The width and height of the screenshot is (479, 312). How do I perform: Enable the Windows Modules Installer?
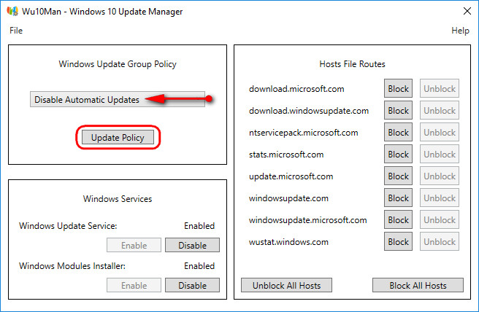coord(134,285)
